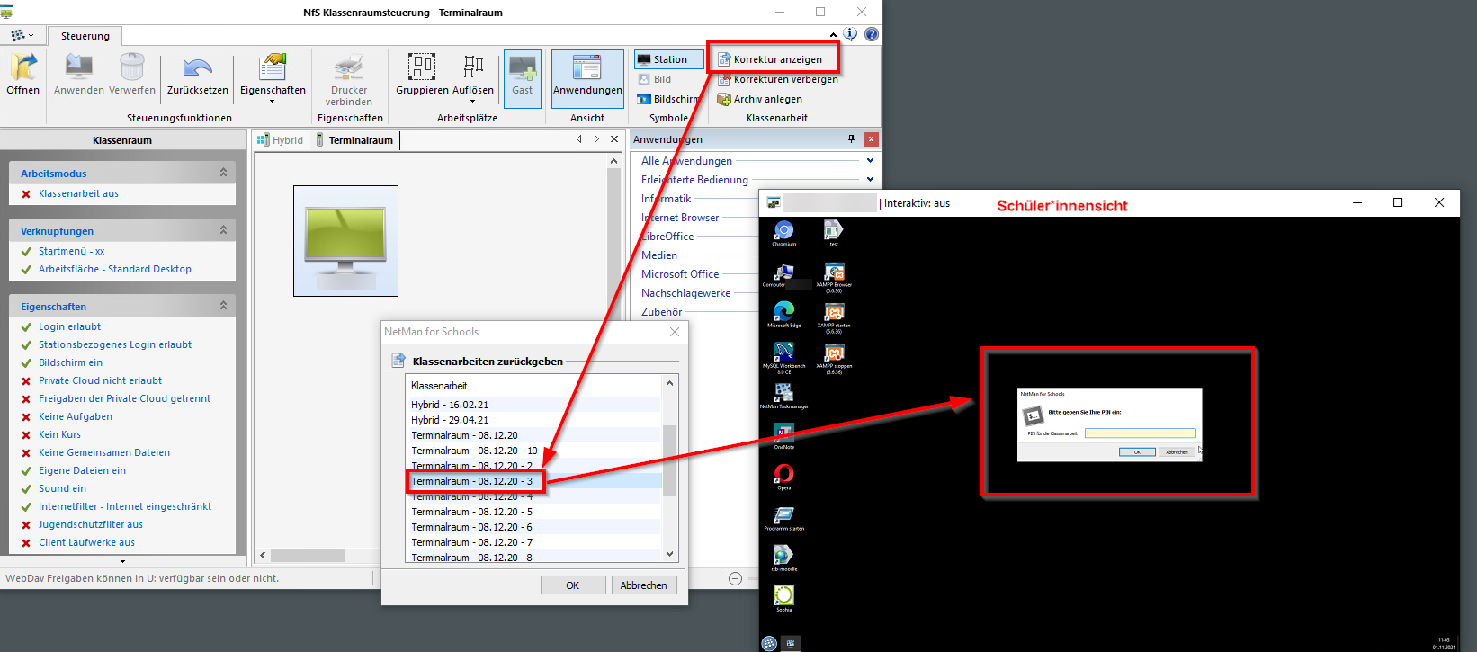Close the Terminalraum document tab
The width and height of the screenshot is (1477, 652).
(614, 139)
